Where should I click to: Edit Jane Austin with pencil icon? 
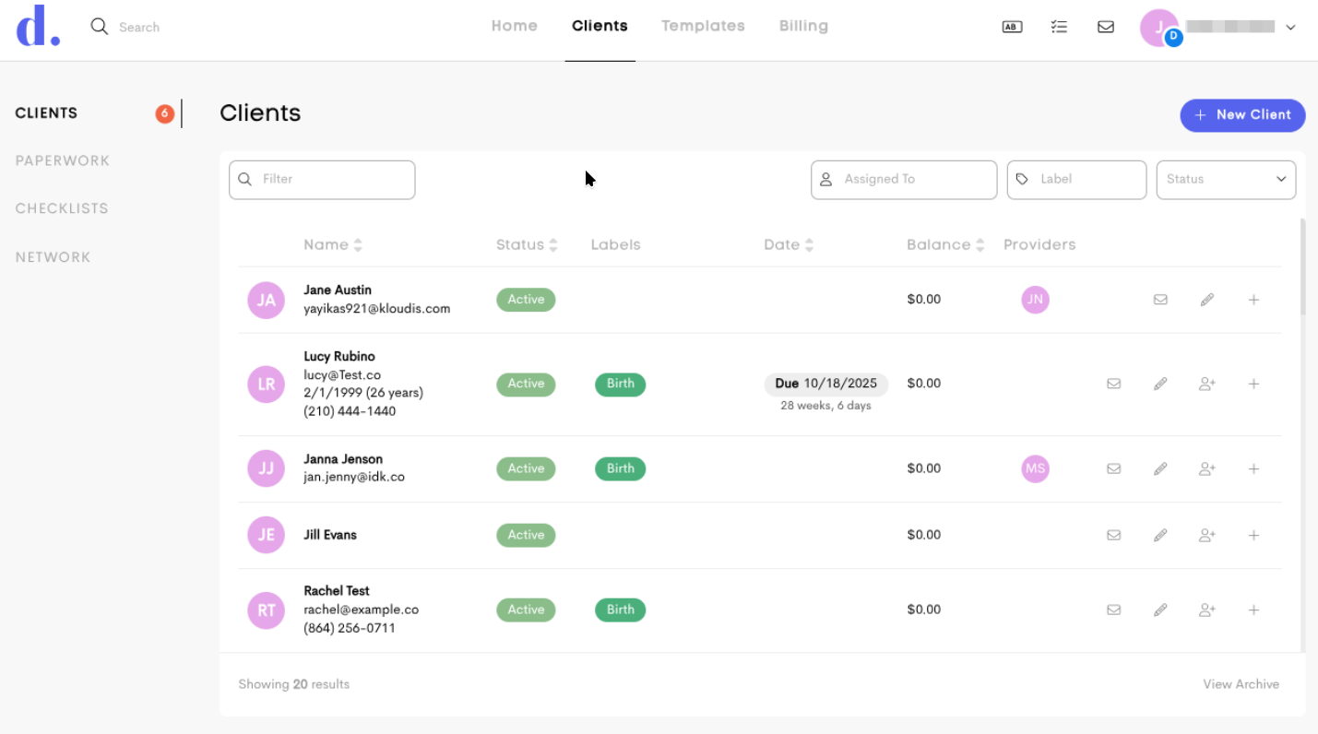tap(1206, 300)
